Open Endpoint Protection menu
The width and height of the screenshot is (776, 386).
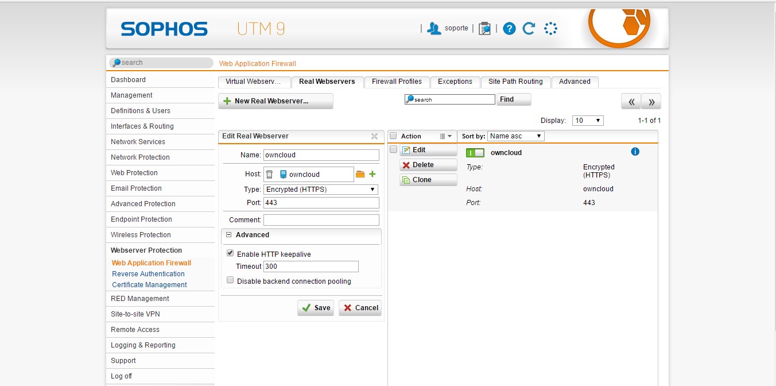click(160, 219)
